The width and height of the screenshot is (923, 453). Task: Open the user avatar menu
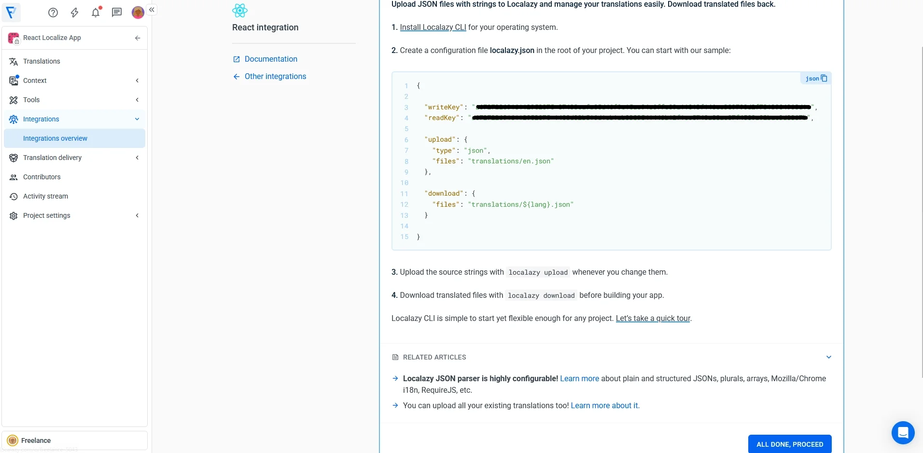(138, 13)
